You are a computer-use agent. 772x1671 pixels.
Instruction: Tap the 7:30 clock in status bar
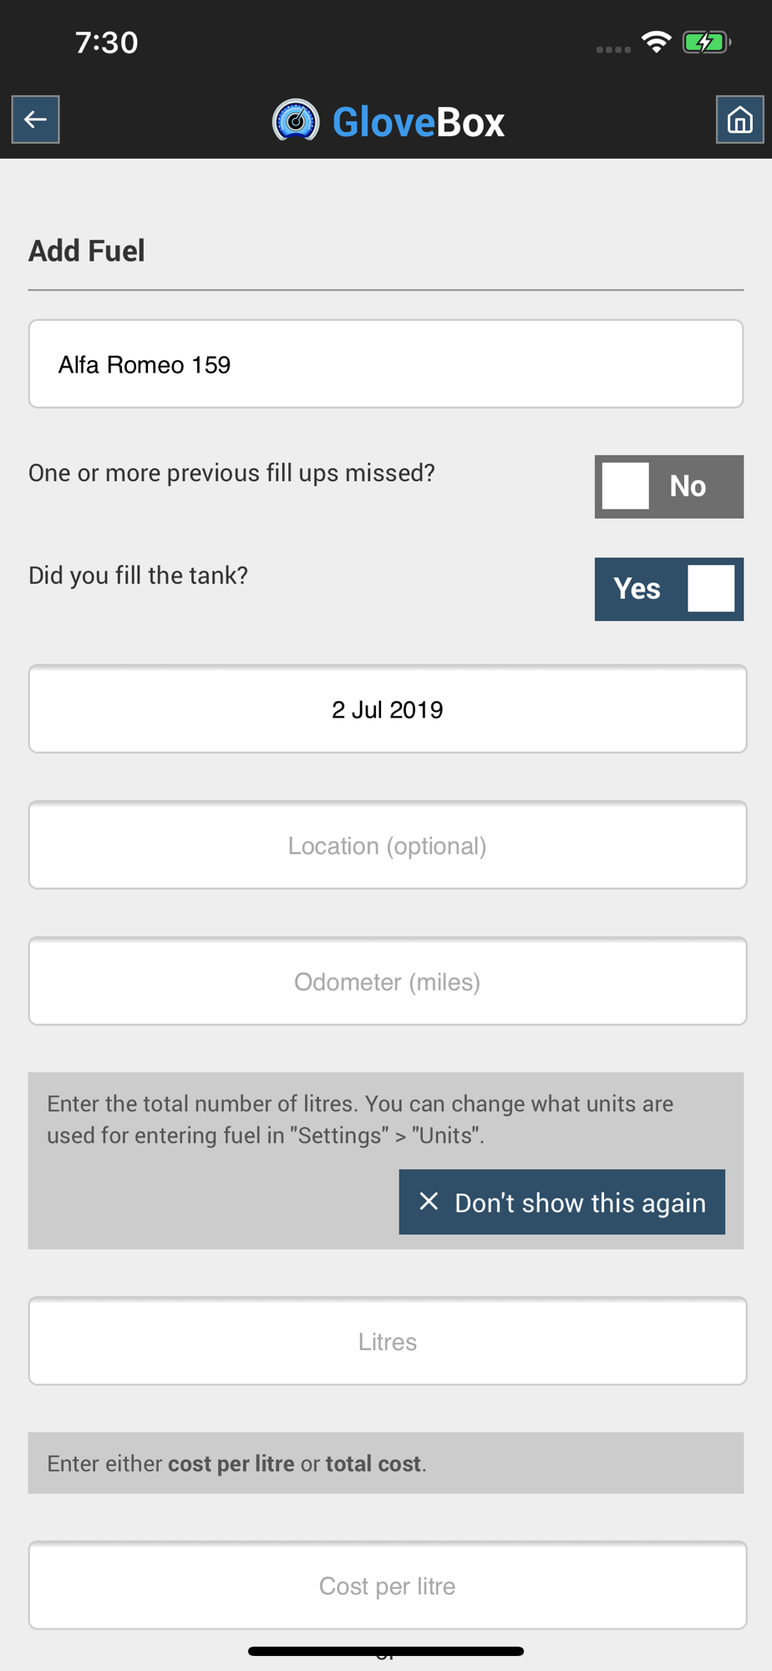click(107, 42)
